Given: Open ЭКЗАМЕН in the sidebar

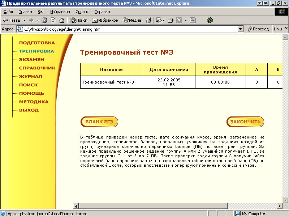Looking at the screenshot, I should point(31,60).
